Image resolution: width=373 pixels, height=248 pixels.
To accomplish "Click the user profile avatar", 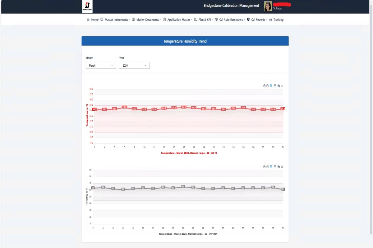I will [x=268, y=6].
